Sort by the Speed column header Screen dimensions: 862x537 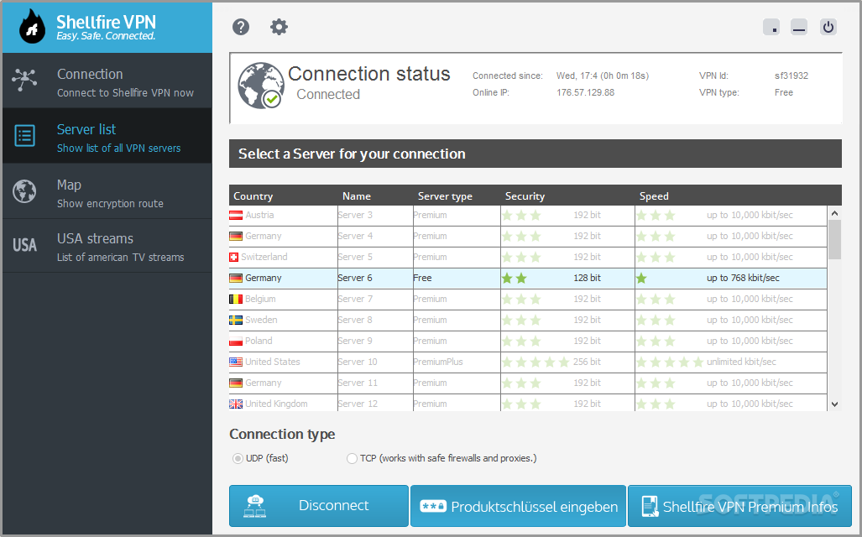point(654,196)
